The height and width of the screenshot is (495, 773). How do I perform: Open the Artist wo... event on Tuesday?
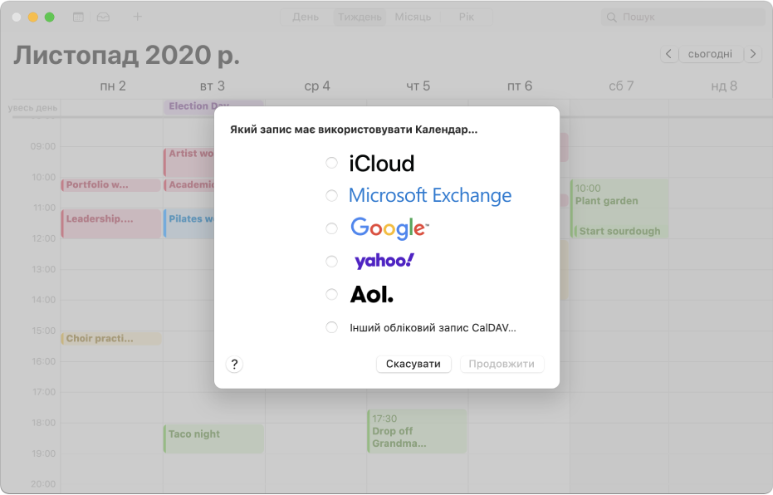pos(190,162)
